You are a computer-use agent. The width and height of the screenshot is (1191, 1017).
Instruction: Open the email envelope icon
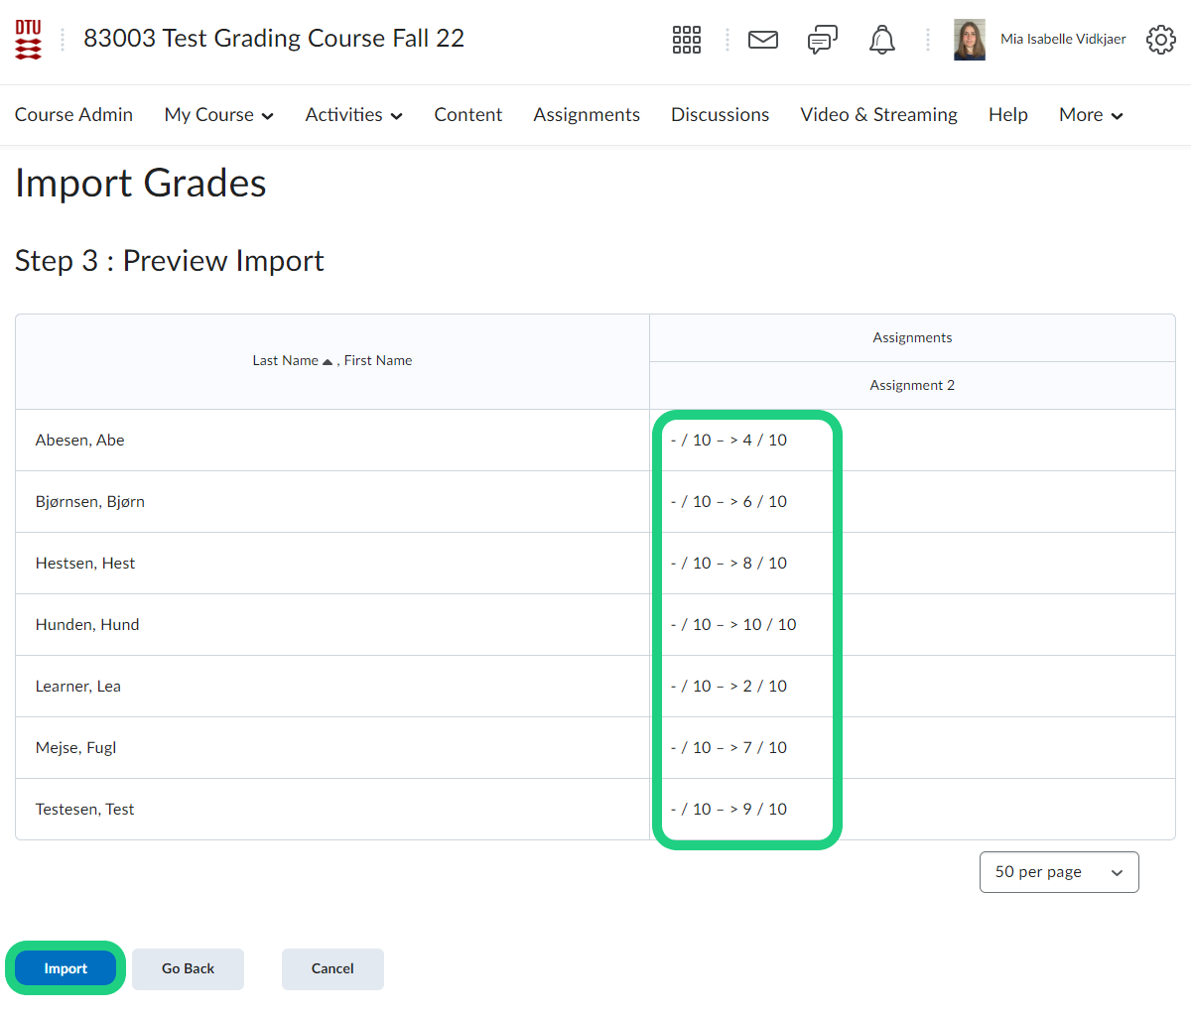tap(762, 40)
